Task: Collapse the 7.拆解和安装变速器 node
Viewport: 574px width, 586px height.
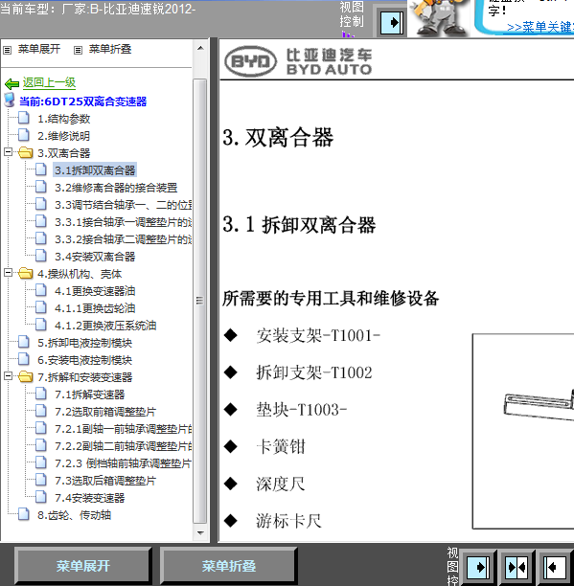Action: point(8,376)
